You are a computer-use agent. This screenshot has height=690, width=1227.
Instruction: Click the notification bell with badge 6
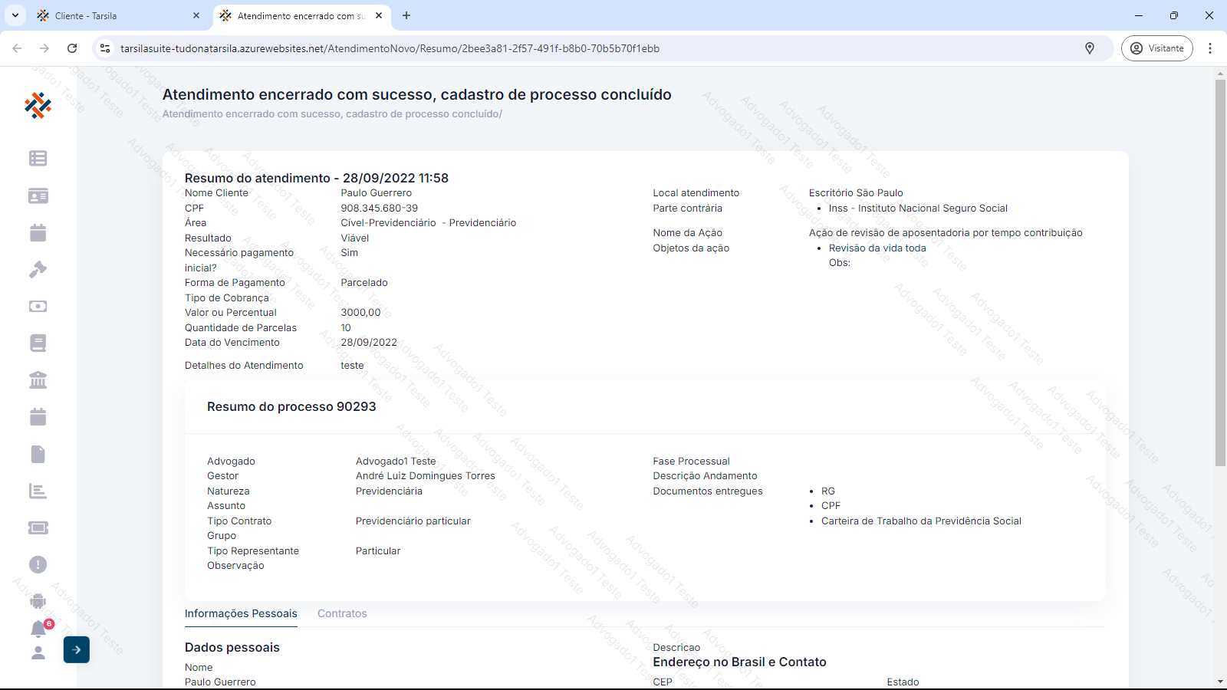[x=38, y=629]
